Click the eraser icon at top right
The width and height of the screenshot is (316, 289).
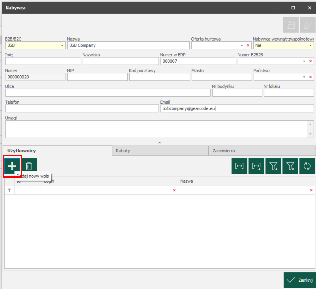307,25
